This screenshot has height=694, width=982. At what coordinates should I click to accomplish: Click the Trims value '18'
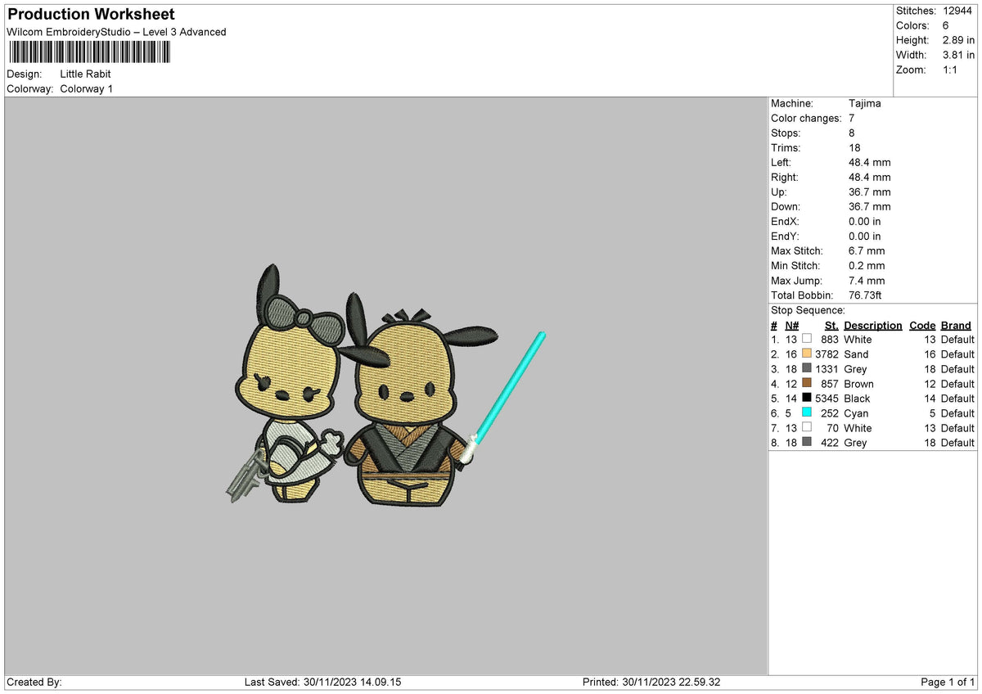854,147
